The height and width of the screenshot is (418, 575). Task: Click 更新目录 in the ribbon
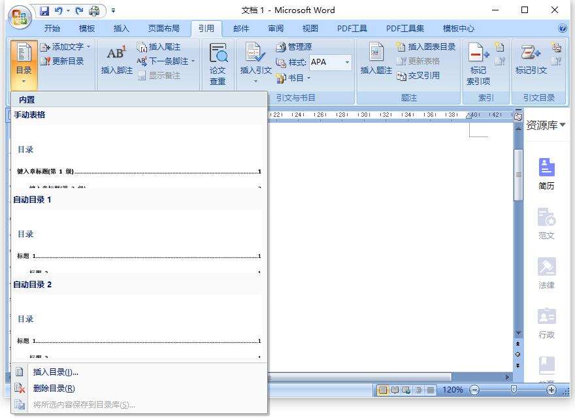click(62, 61)
